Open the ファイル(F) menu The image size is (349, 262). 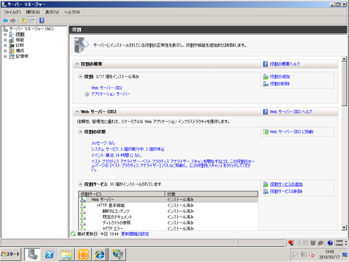pos(12,12)
